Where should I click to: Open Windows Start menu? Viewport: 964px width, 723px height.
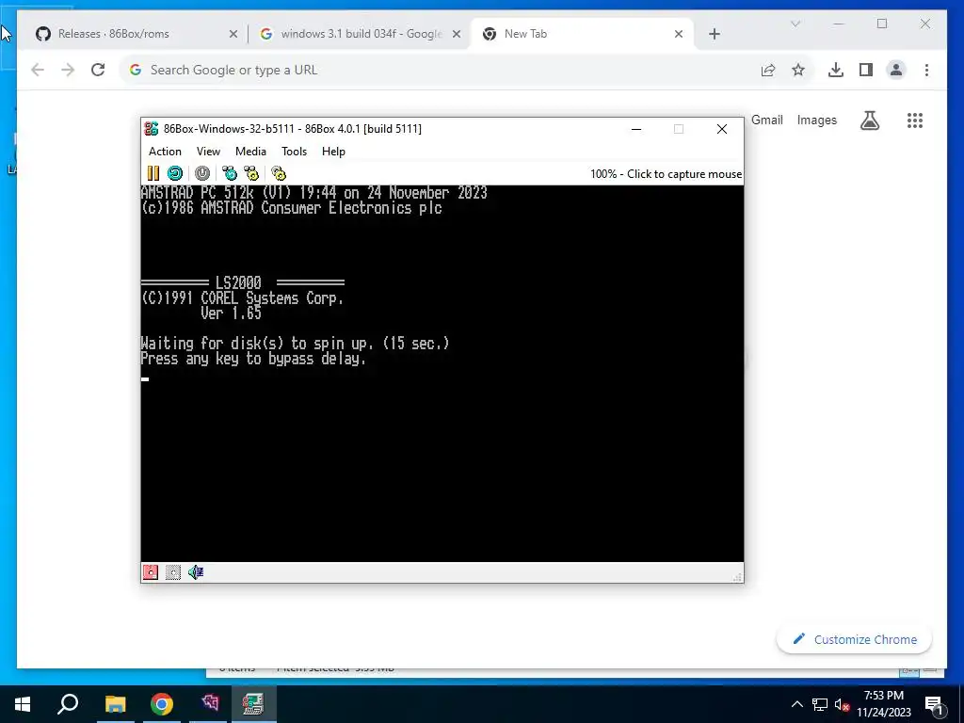(x=23, y=704)
